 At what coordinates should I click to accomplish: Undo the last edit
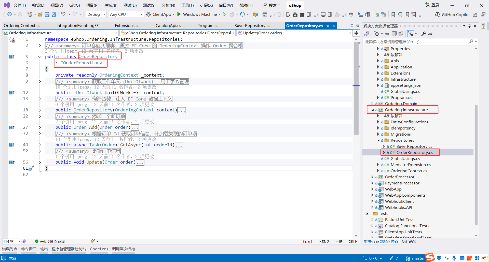pyautogui.click(x=63, y=14)
